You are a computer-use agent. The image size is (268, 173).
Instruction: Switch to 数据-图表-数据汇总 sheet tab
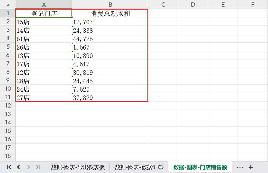(x=139, y=167)
